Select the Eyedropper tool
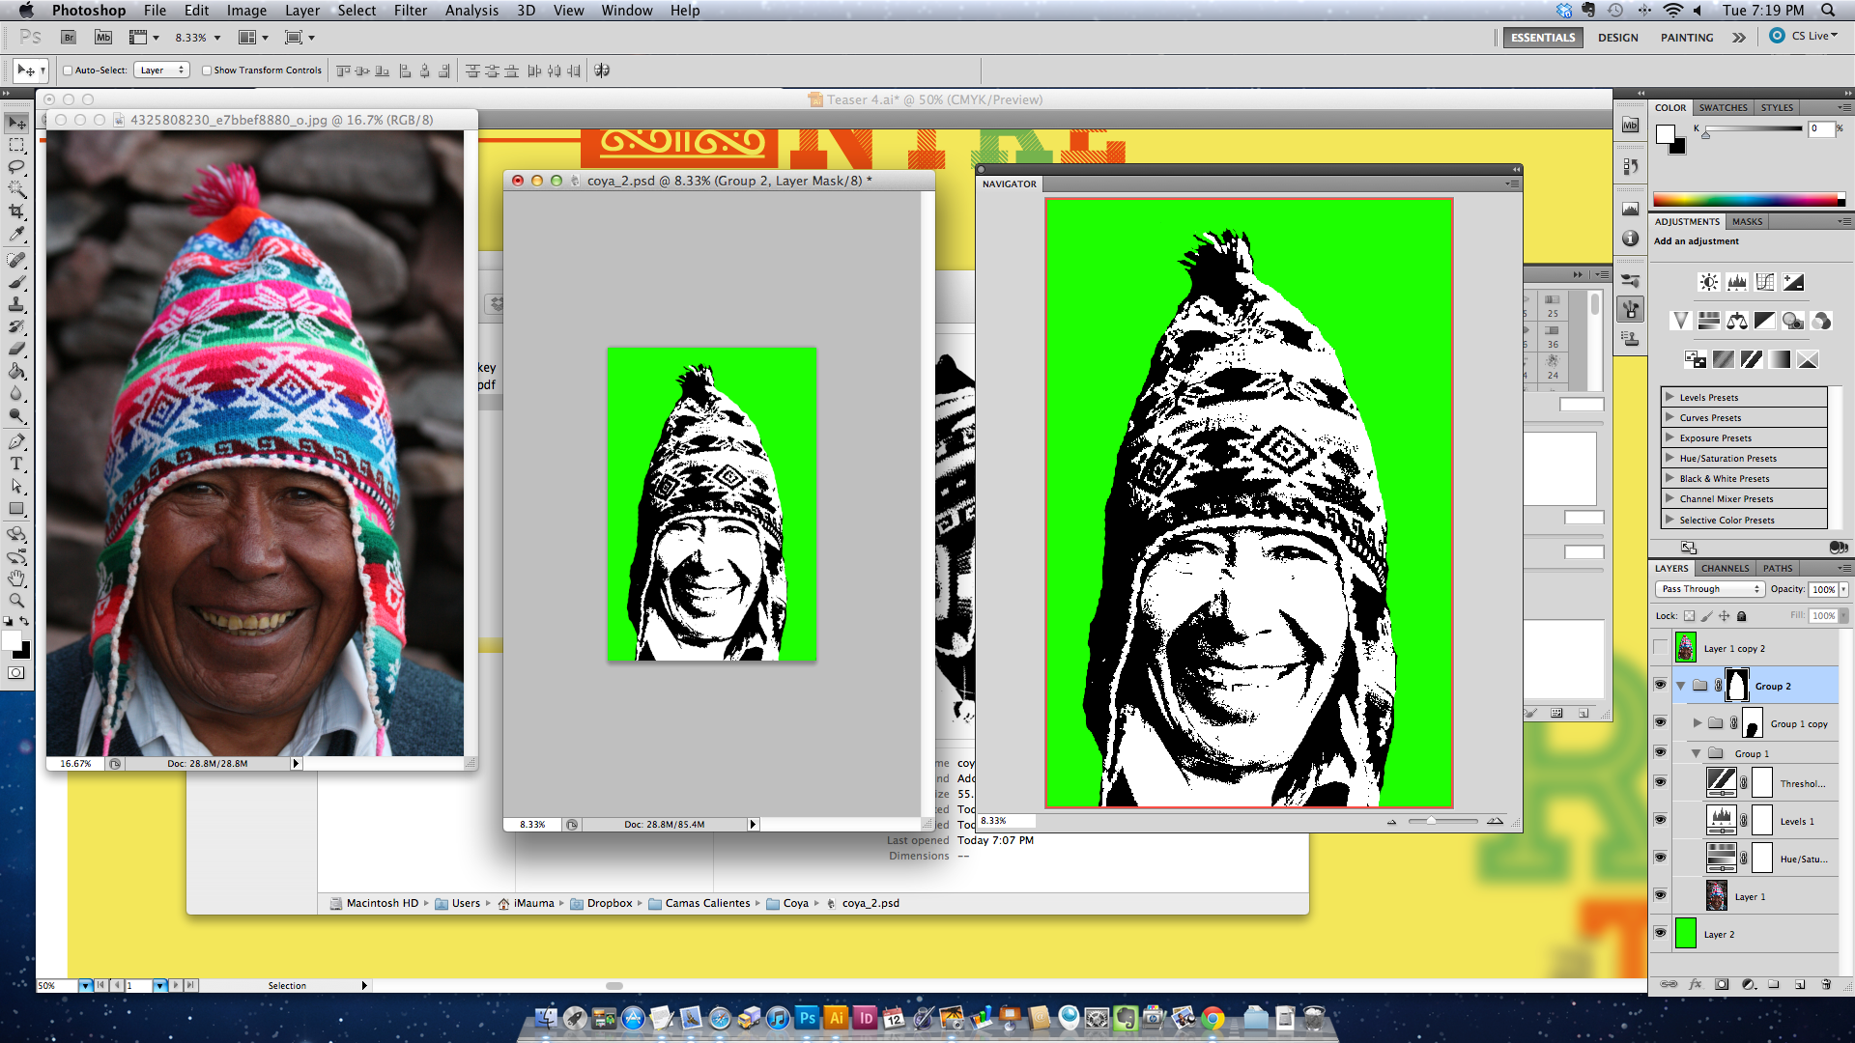This screenshot has width=1855, height=1043. pos(16,234)
